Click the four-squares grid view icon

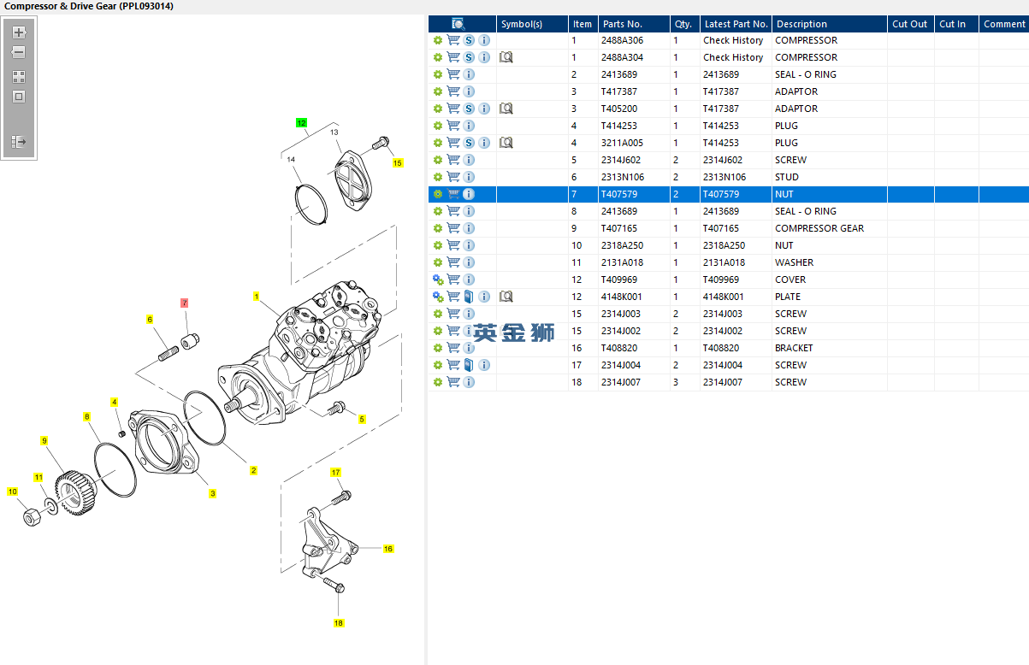tap(19, 77)
